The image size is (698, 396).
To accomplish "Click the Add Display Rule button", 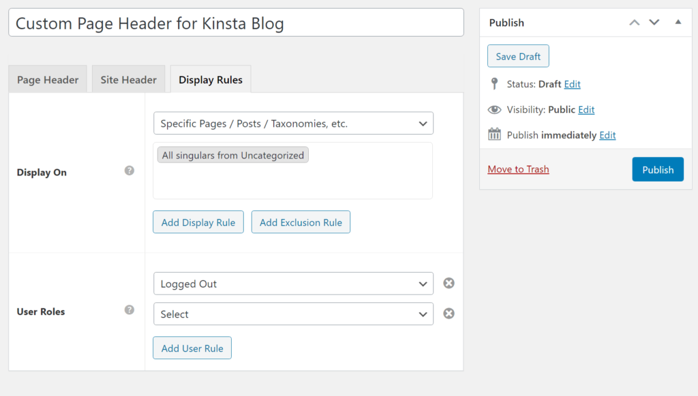I will [x=198, y=222].
